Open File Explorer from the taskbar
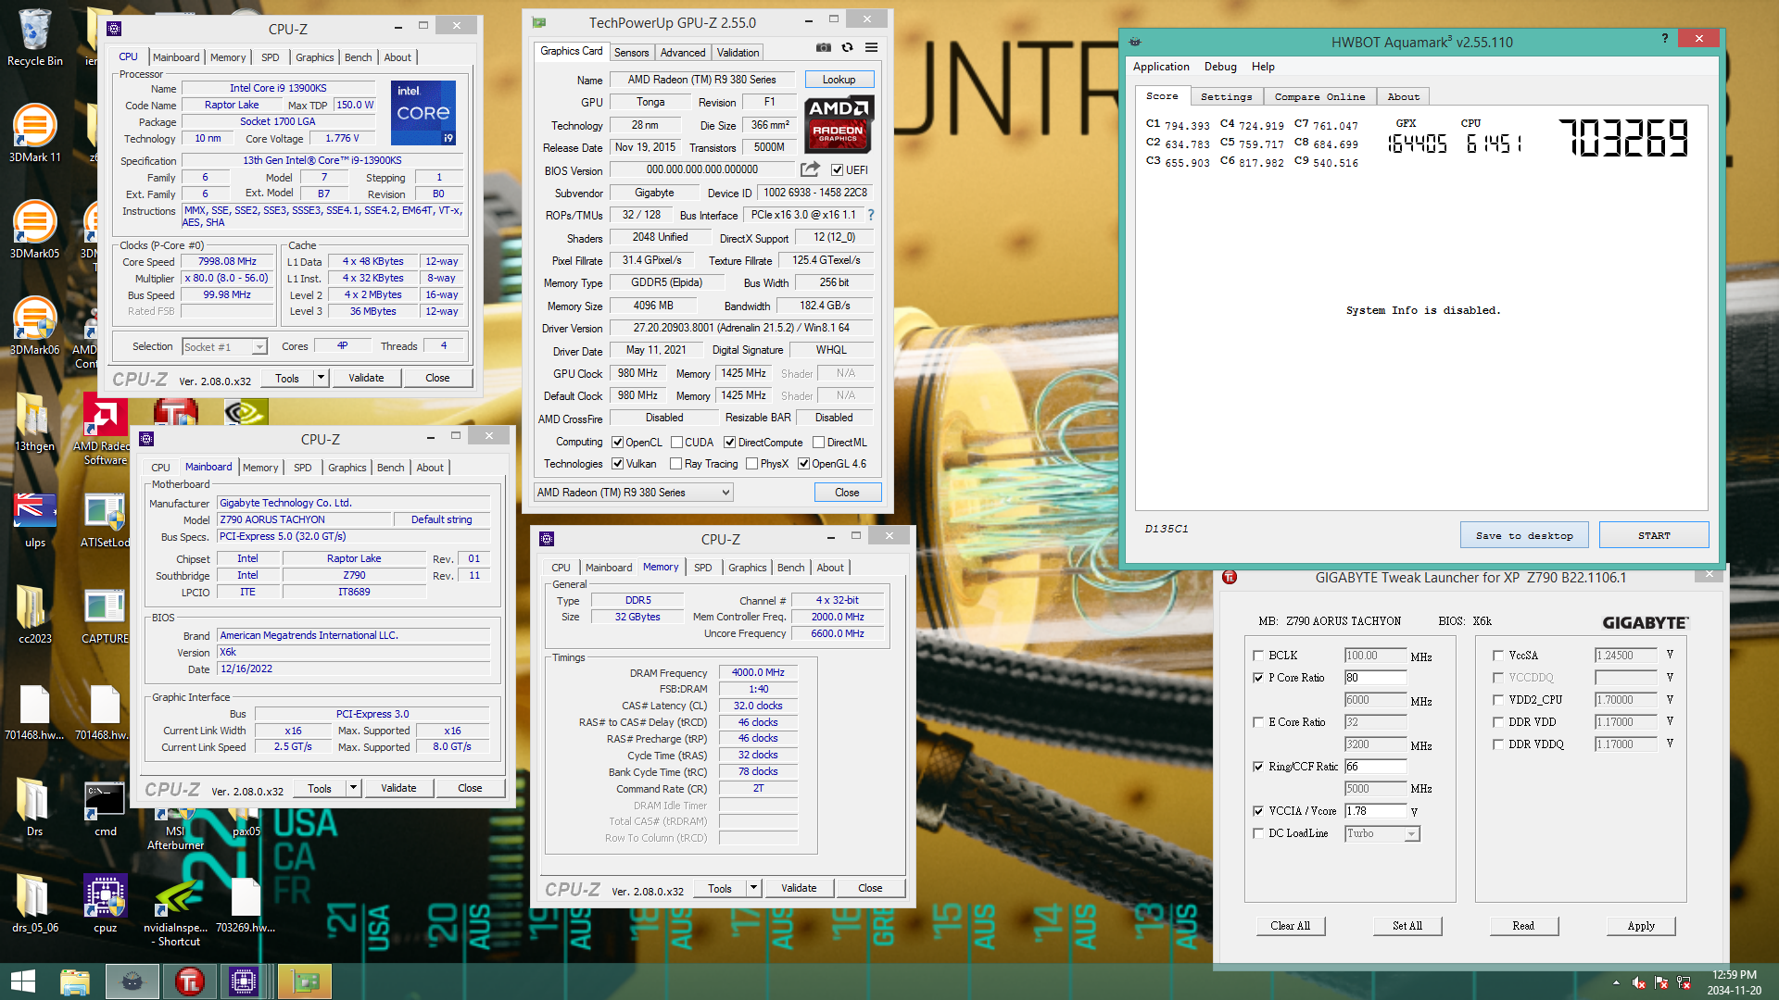The image size is (1779, 1000). (75, 981)
